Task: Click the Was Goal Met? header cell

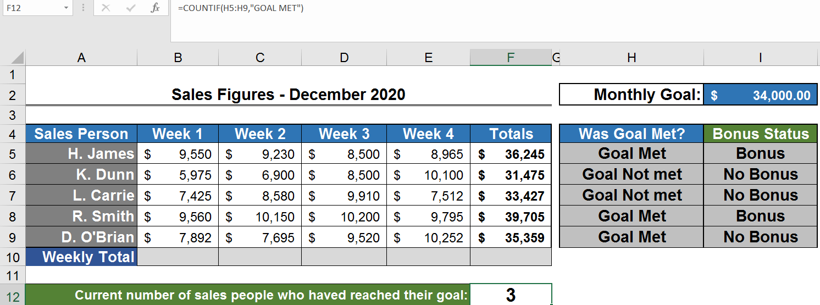Action: coord(631,134)
